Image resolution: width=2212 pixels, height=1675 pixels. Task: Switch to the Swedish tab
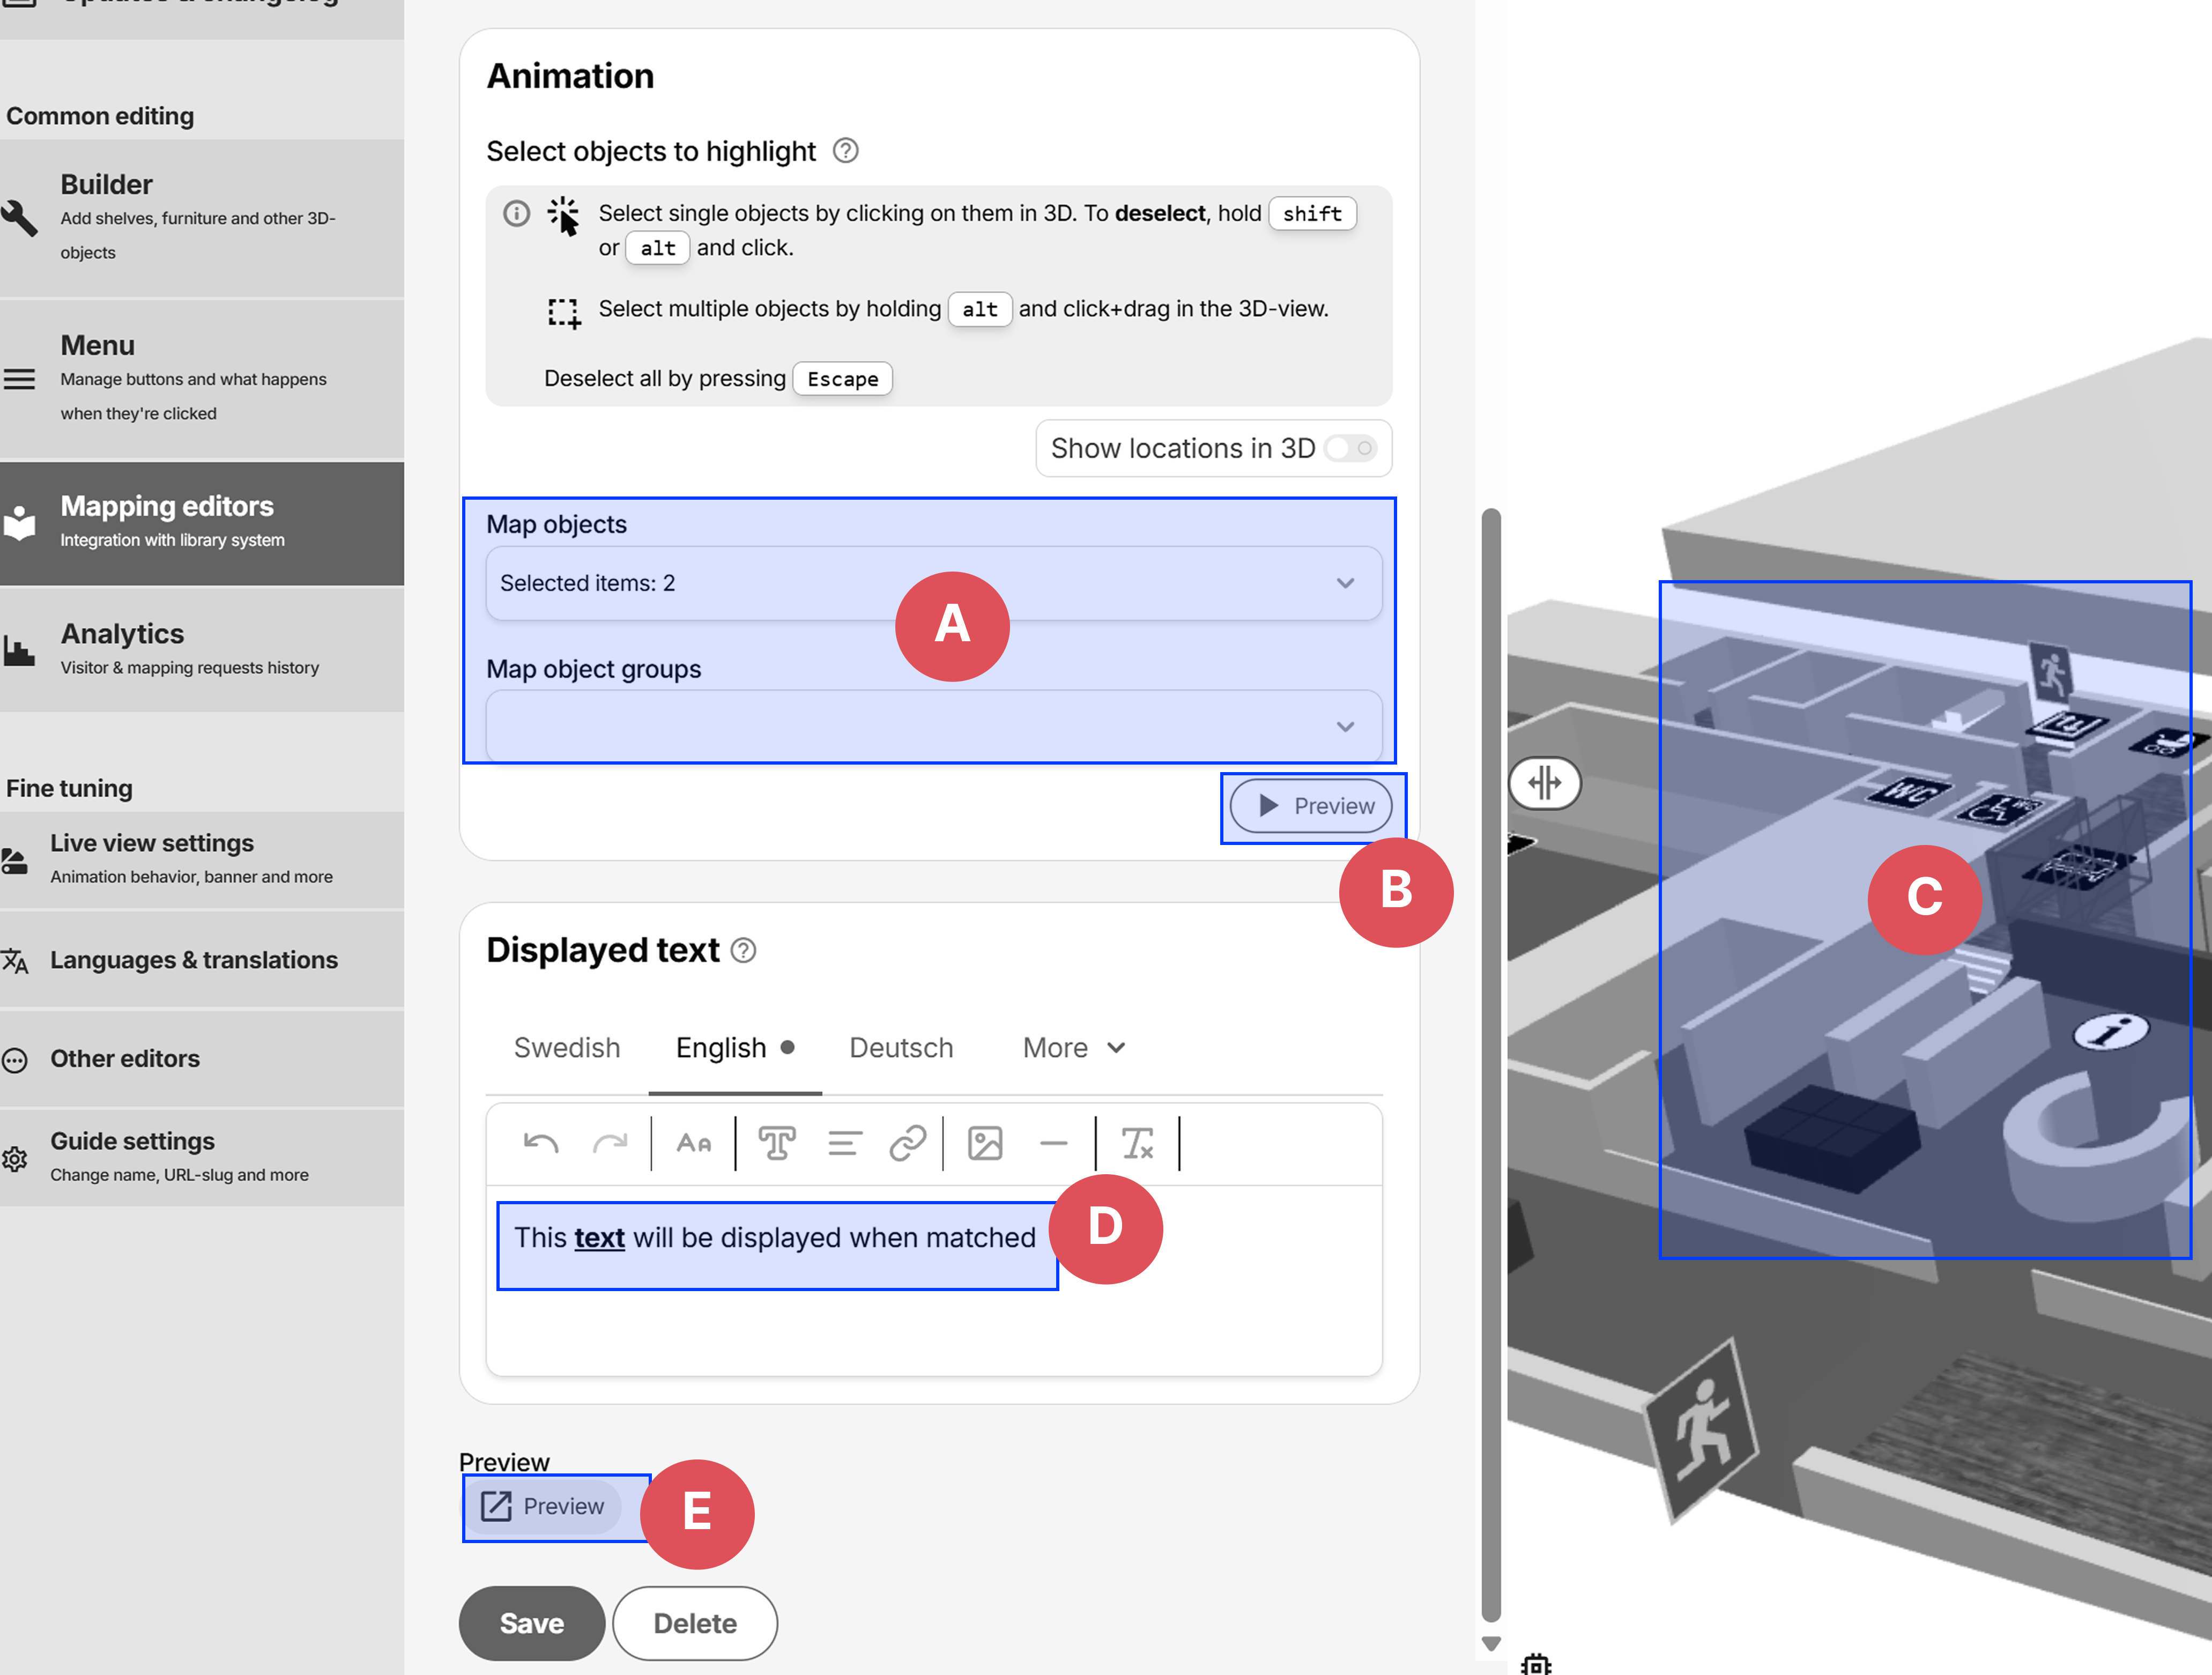click(x=567, y=1047)
